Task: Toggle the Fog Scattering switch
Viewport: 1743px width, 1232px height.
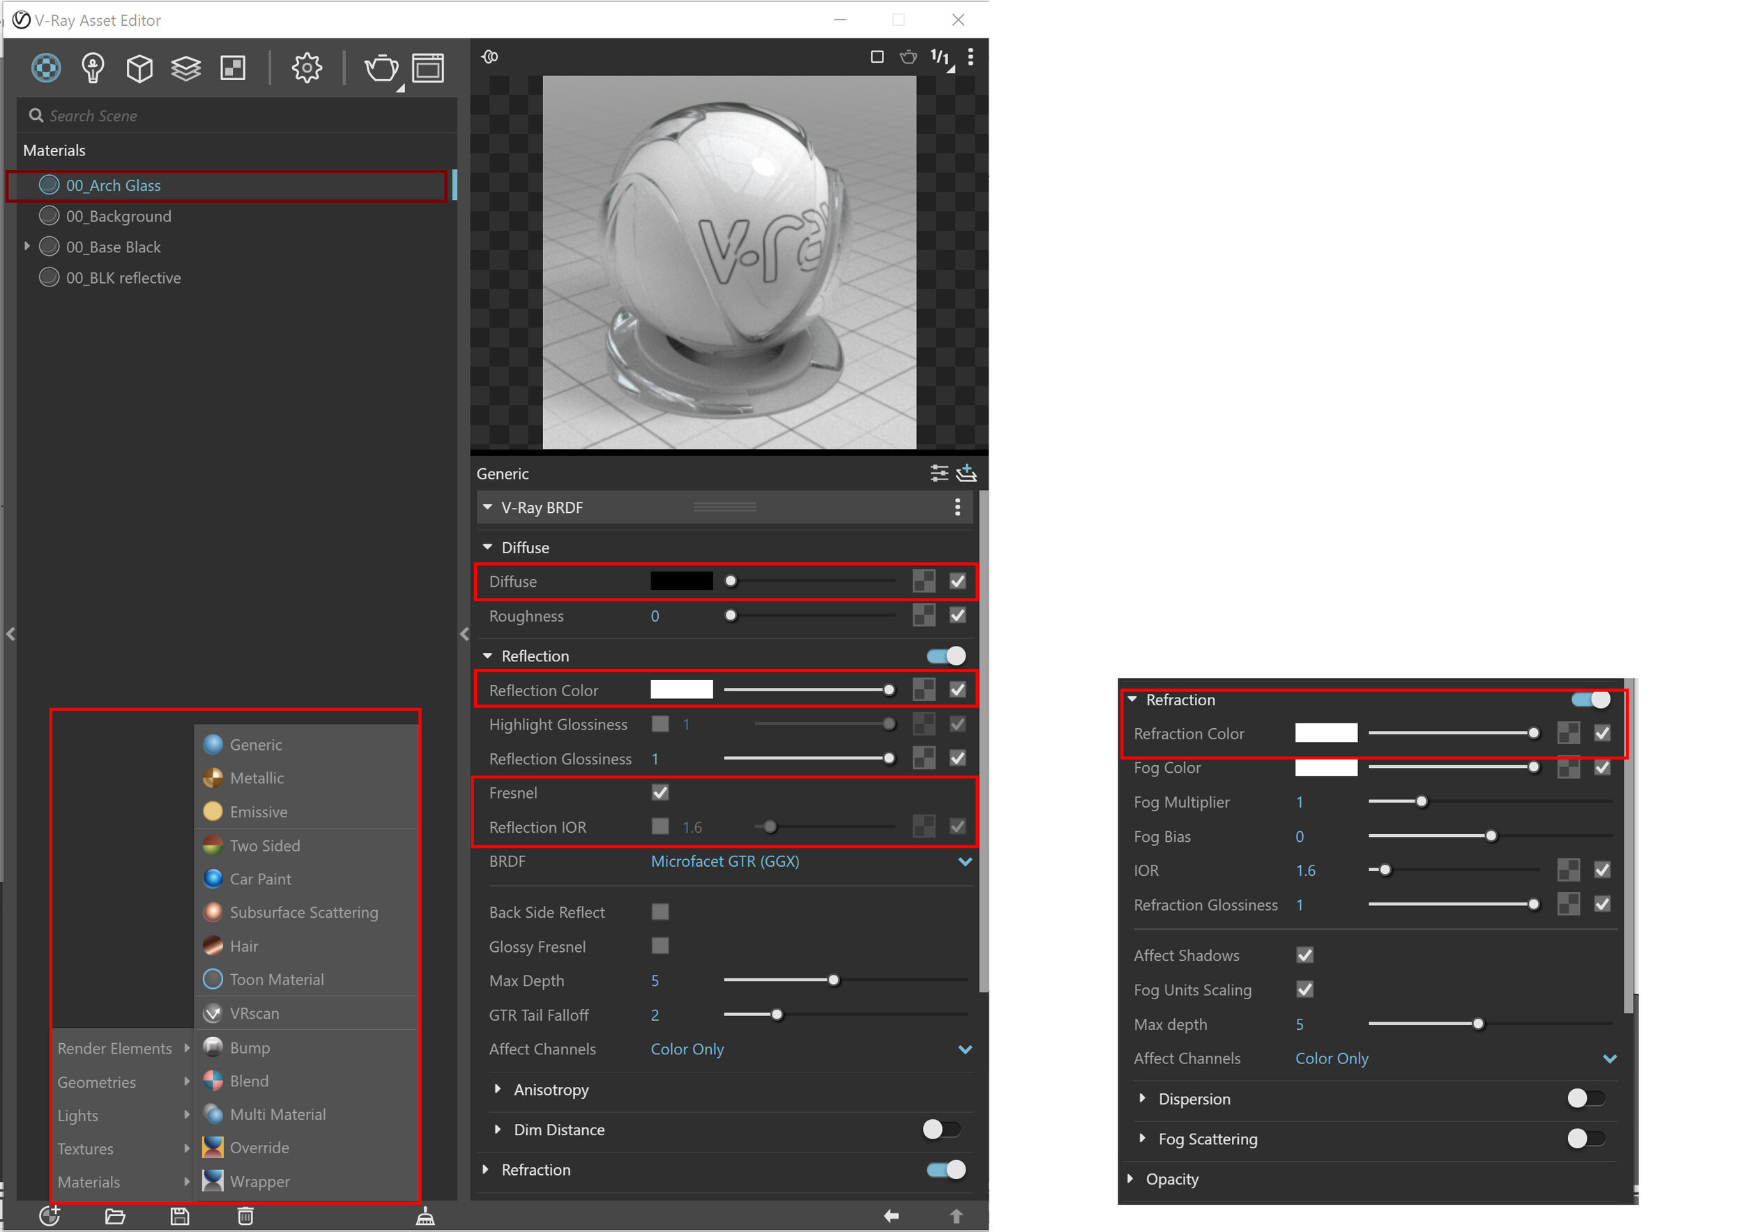Action: tap(1586, 1139)
